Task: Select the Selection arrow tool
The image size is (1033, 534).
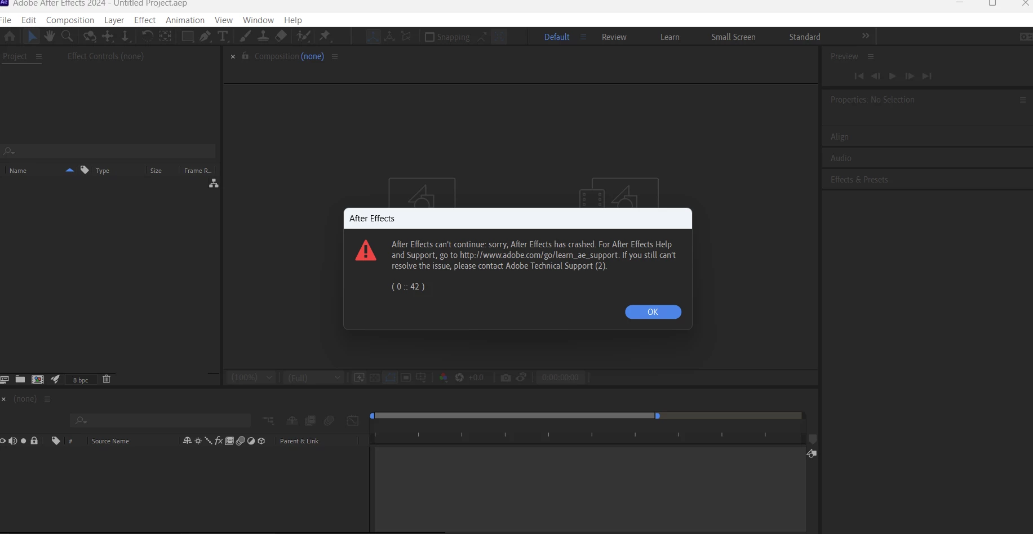Action: [x=32, y=37]
